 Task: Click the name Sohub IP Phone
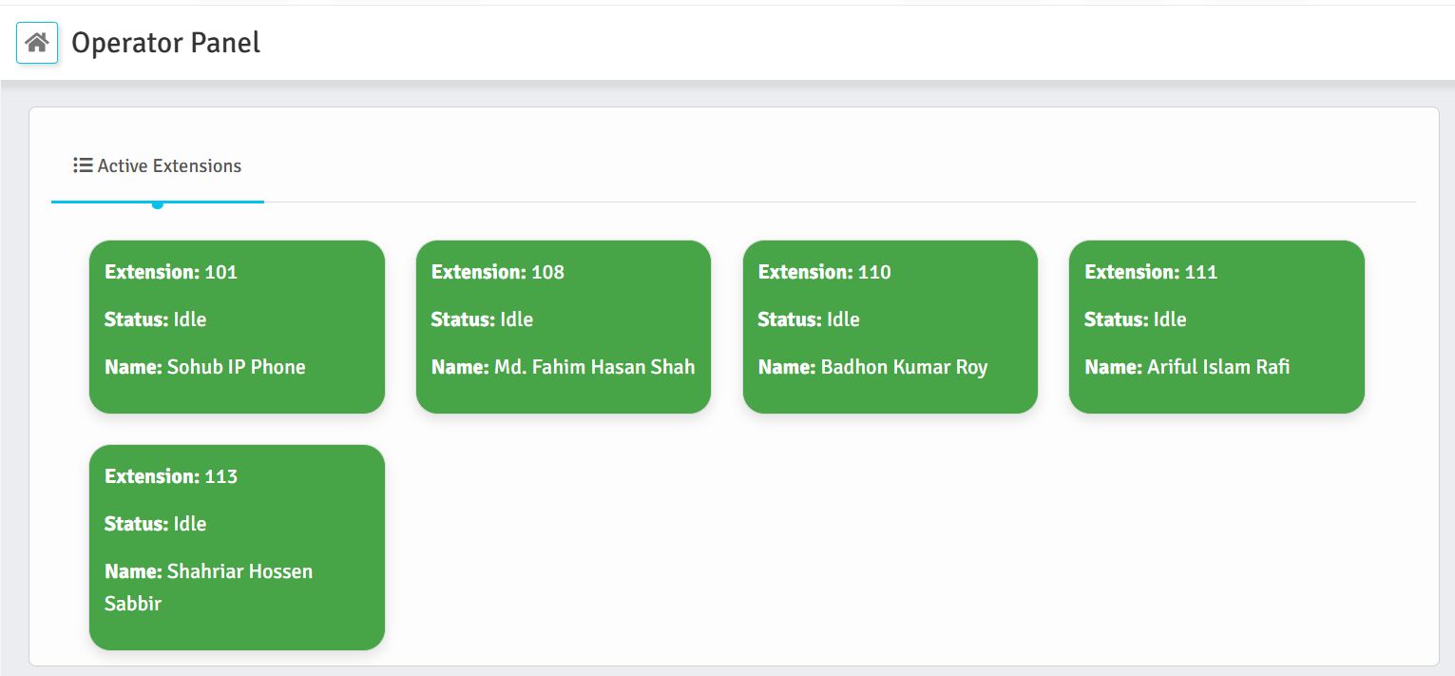[x=236, y=367]
